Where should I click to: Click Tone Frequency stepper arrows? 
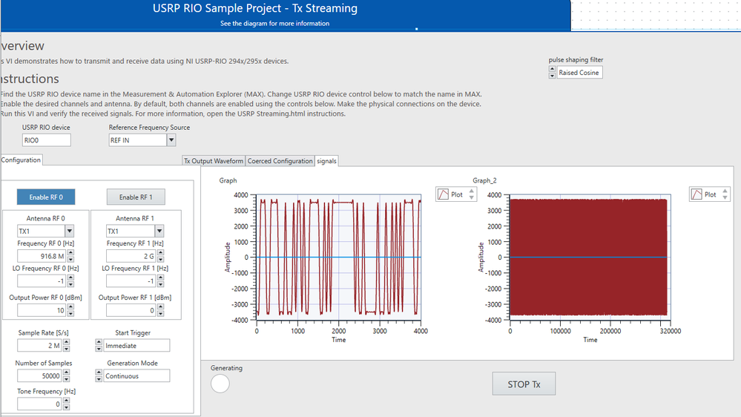[66, 404]
